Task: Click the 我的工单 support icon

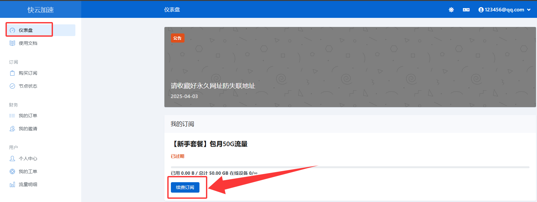Action: coord(12,171)
